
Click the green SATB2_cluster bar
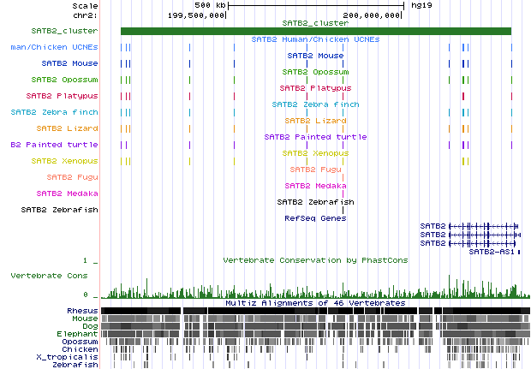[x=315, y=32]
